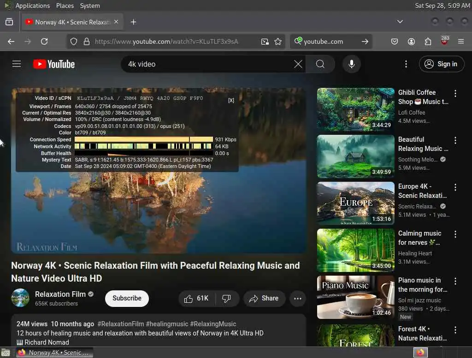
Task: Open Piano Music morning video thumbnail
Action: (355, 297)
